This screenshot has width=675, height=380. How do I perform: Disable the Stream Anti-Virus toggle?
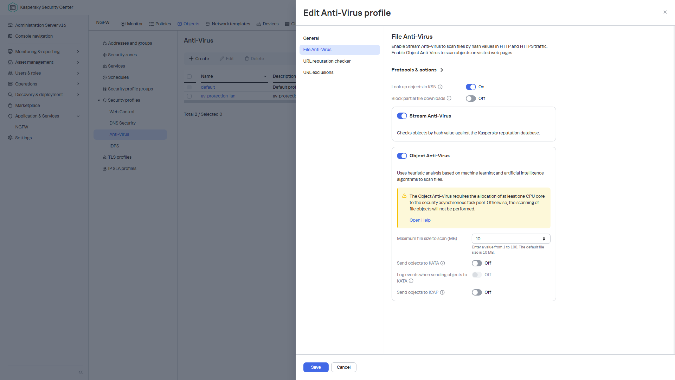pyautogui.click(x=402, y=116)
